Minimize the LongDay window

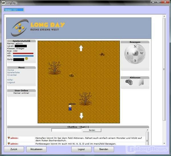[153, 2]
